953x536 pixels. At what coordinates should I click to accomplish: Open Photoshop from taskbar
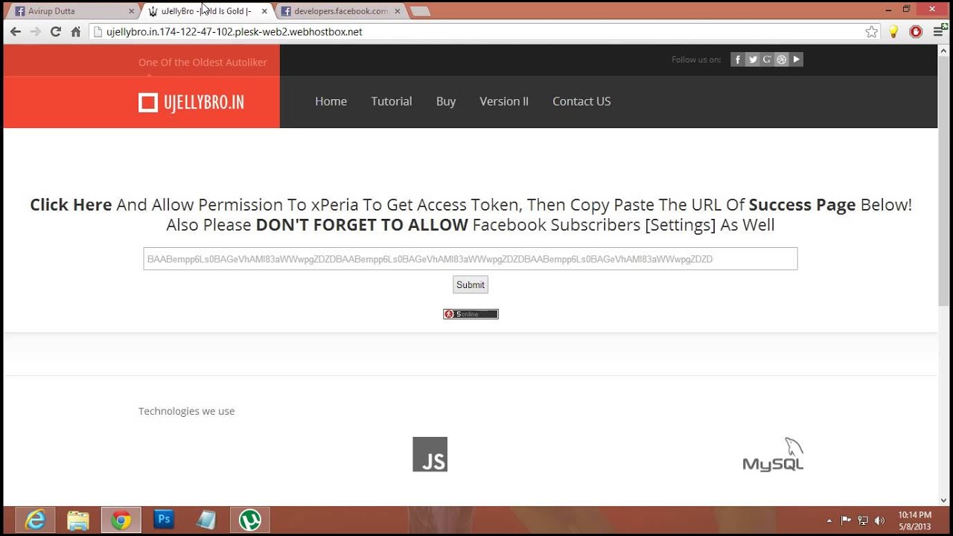164,520
